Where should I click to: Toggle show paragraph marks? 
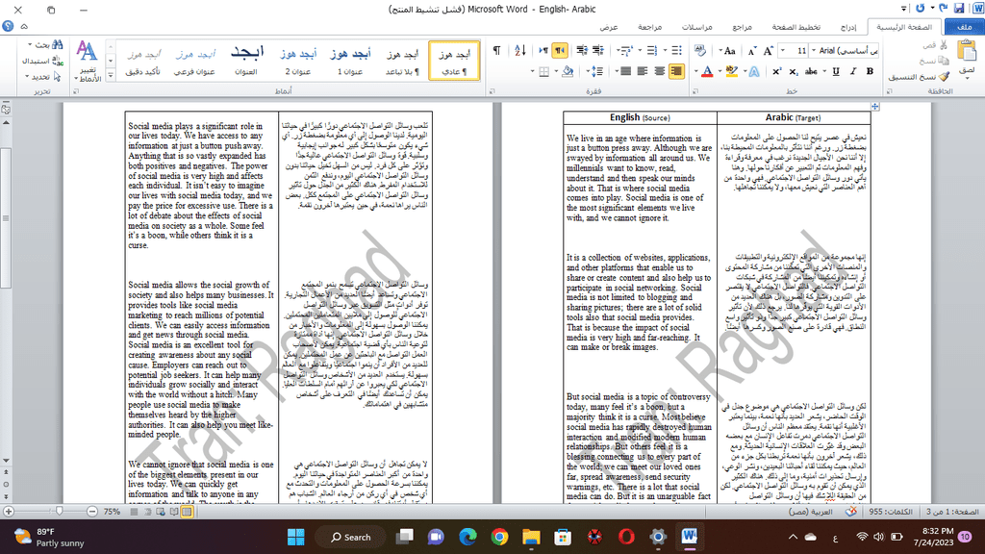point(497,51)
